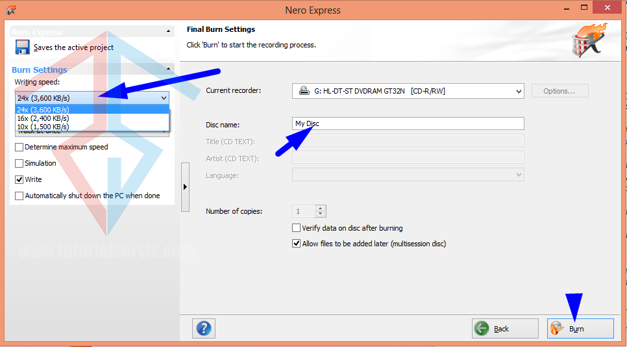
Task: Enable Verify data on disc after burning
Action: point(297,227)
